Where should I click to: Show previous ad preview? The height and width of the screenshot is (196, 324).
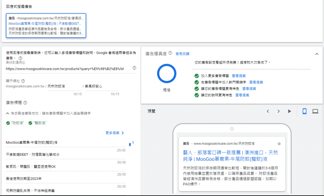pyautogui.click(x=268, y=111)
